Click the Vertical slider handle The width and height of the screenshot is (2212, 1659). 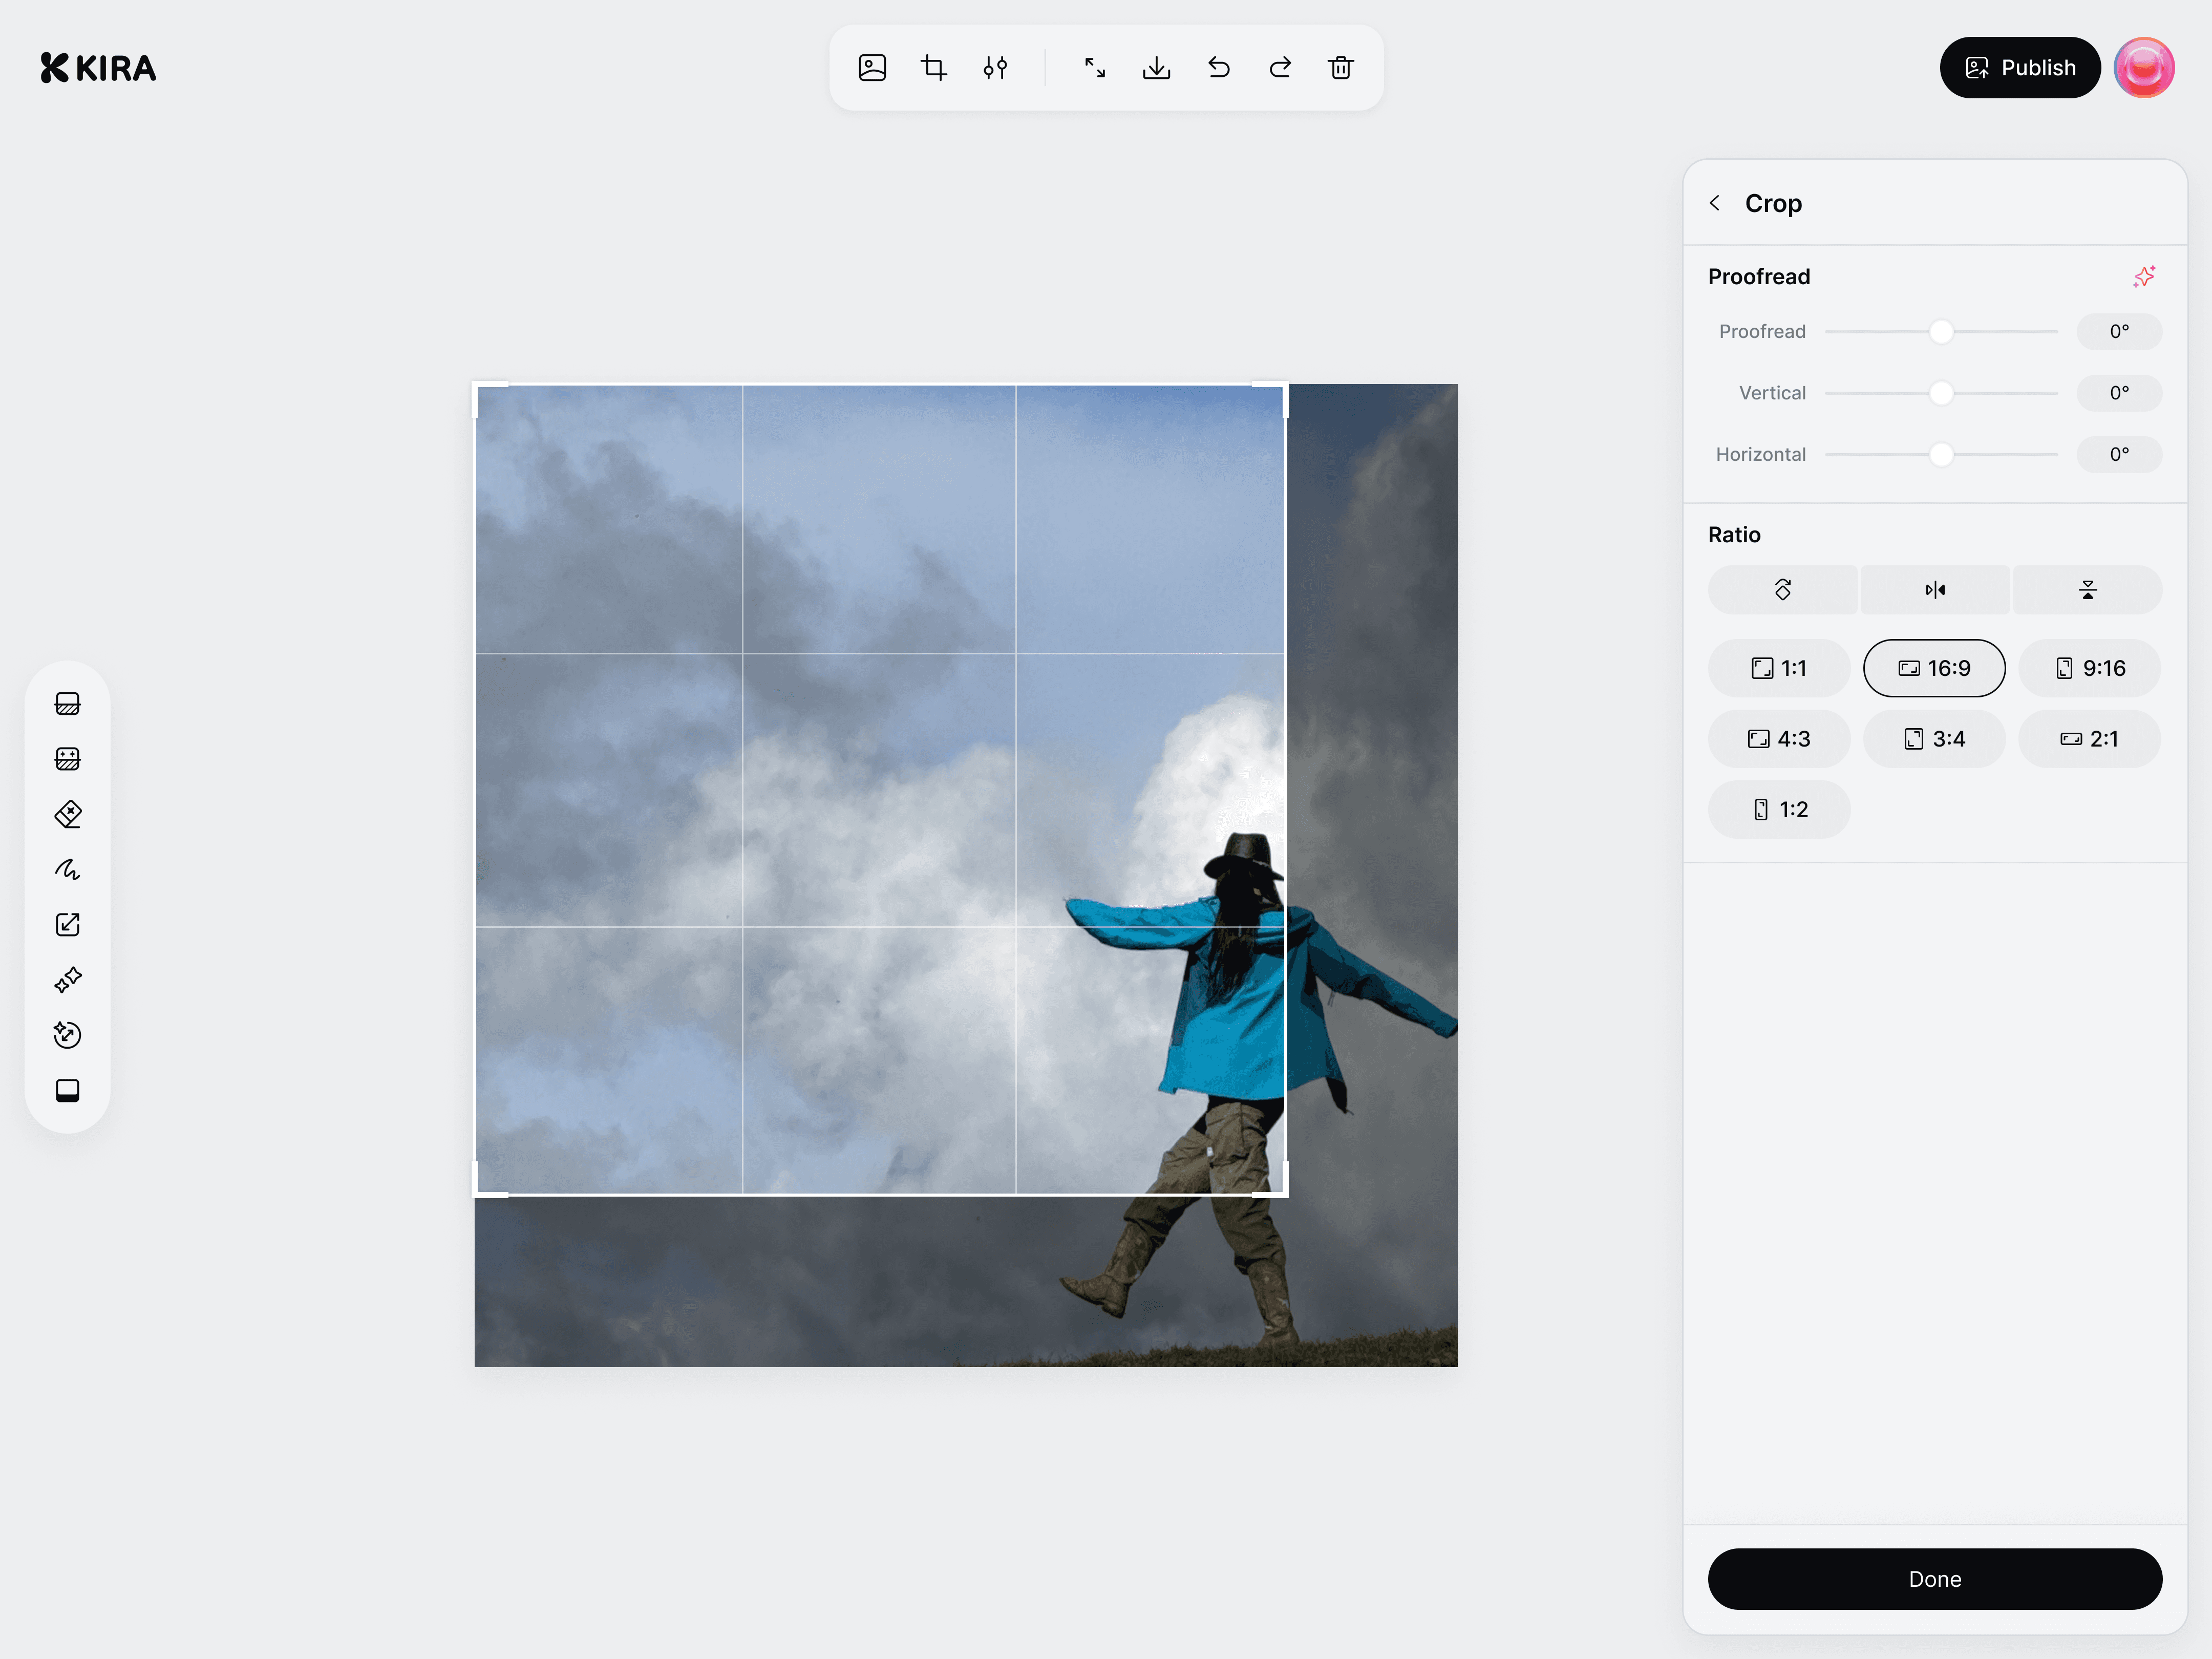pos(1941,393)
